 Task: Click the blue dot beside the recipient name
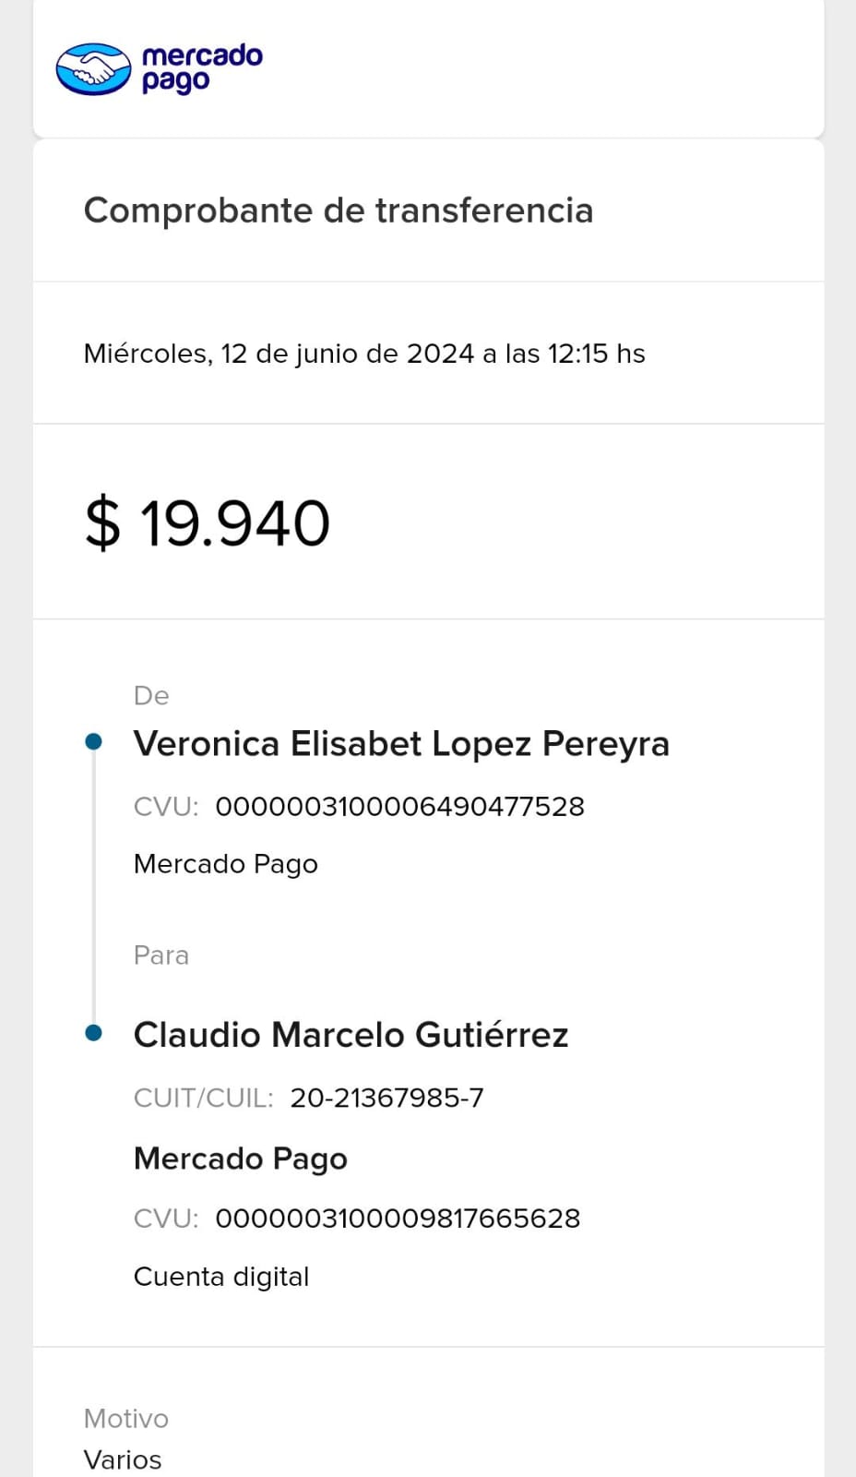click(93, 1033)
